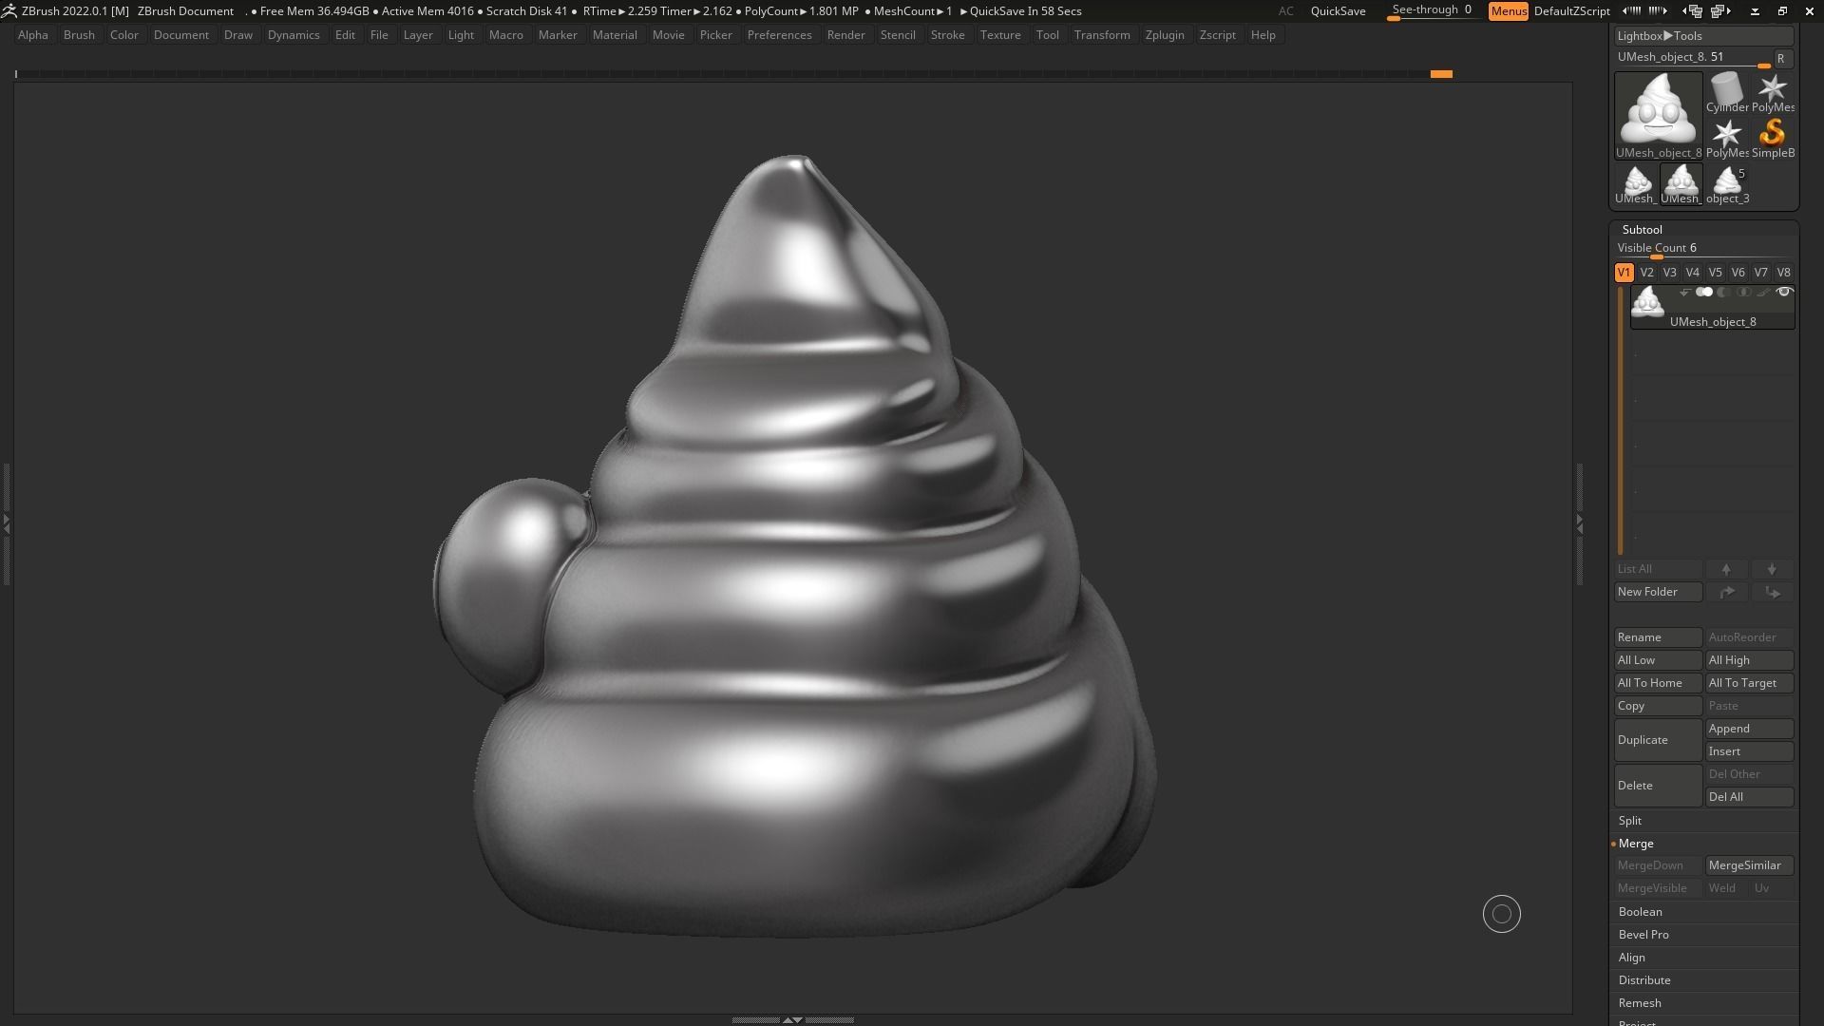Open the Transform menu
The height and width of the screenshot is (1026, 1824).
[x=1102, y=35]
